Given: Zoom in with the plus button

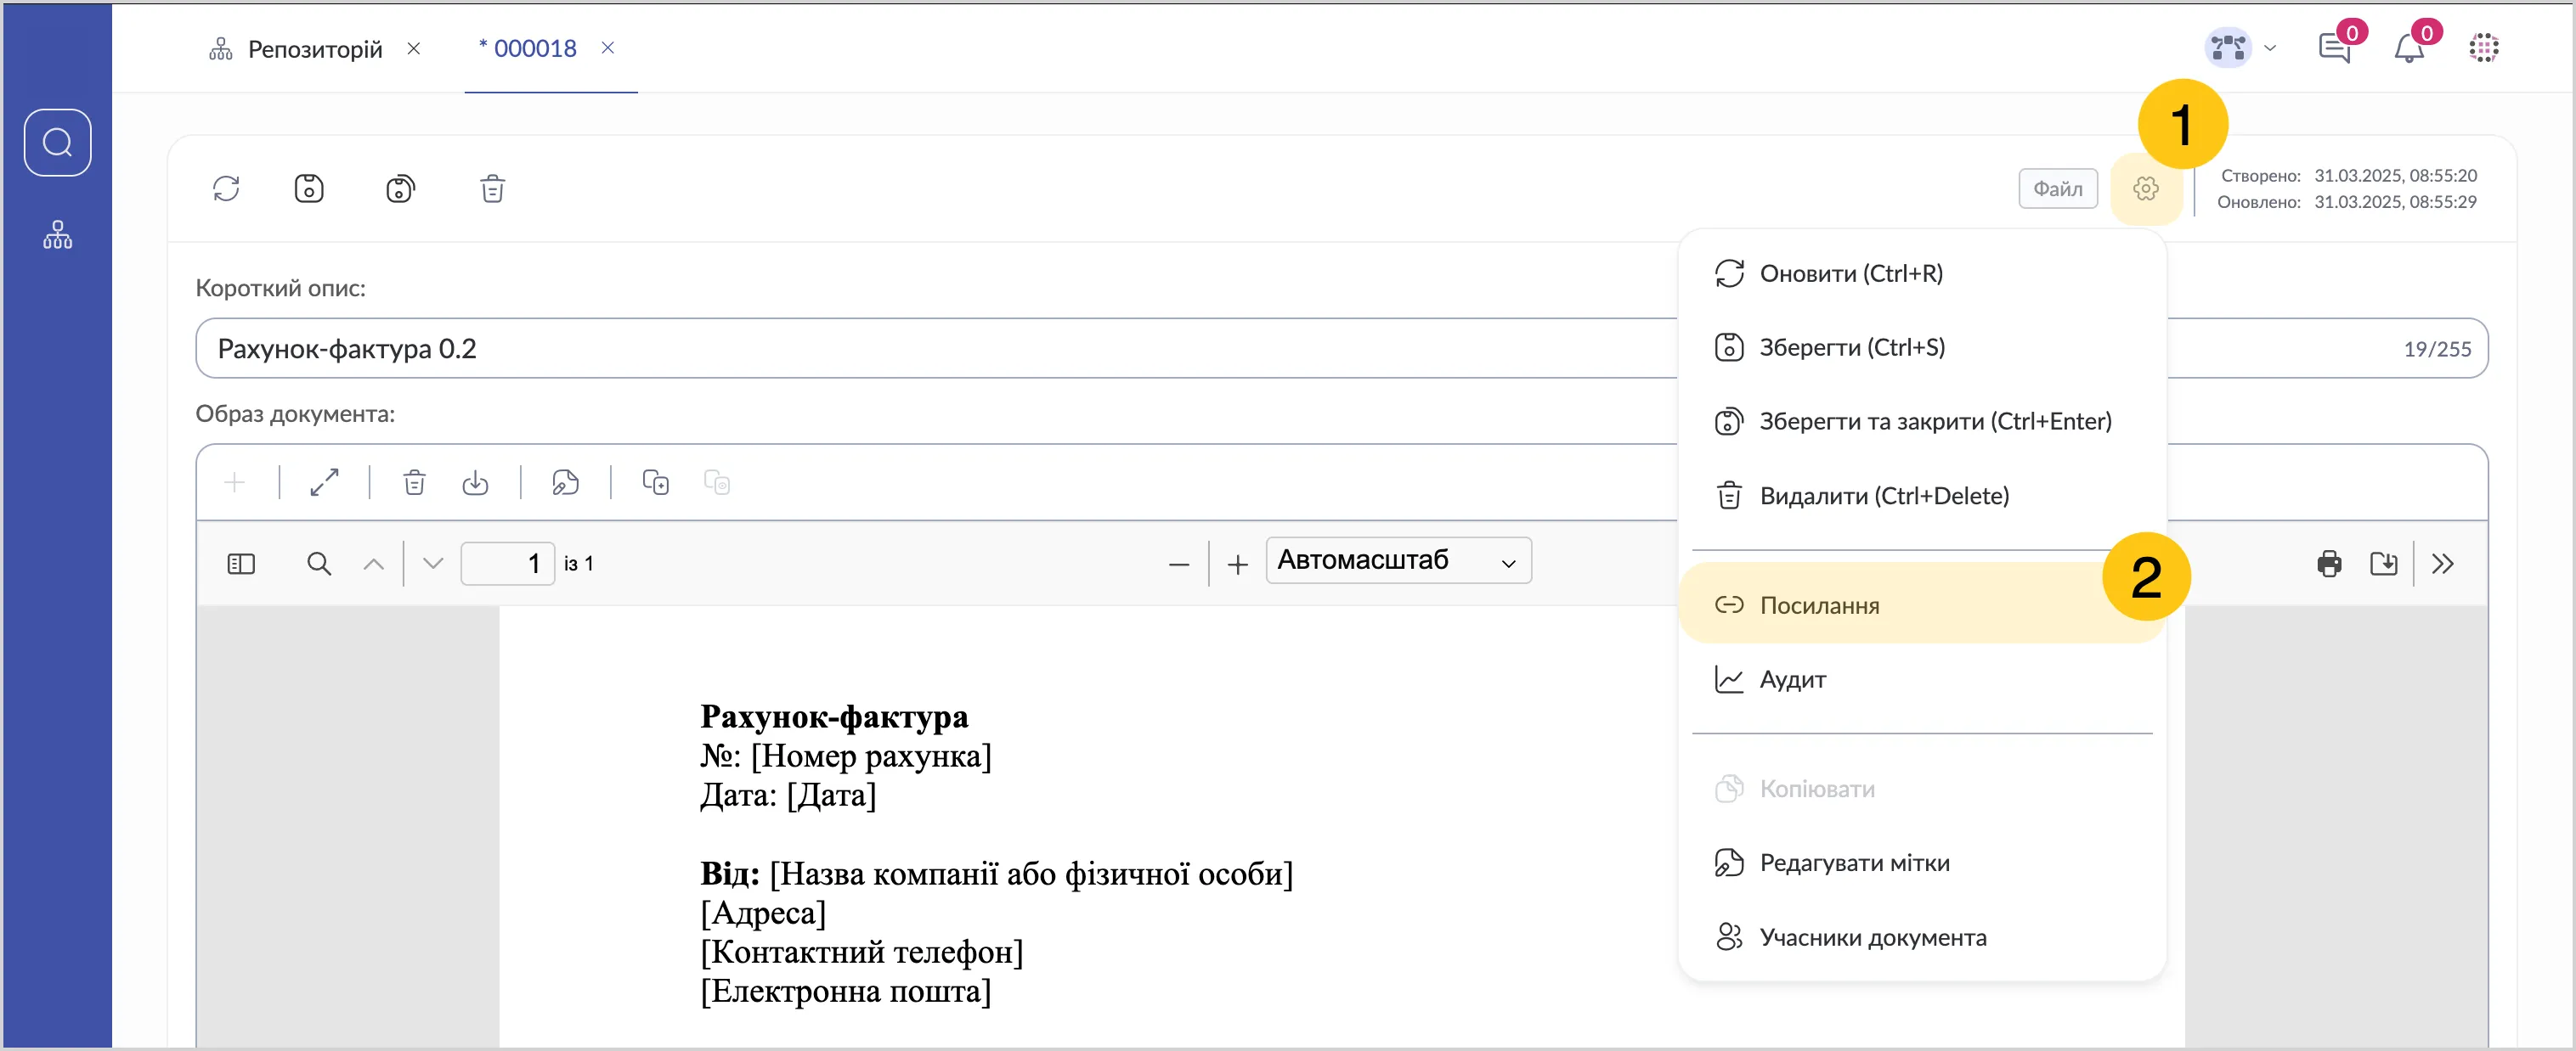Looking at the screenshot, I should tap(1237, 565).
